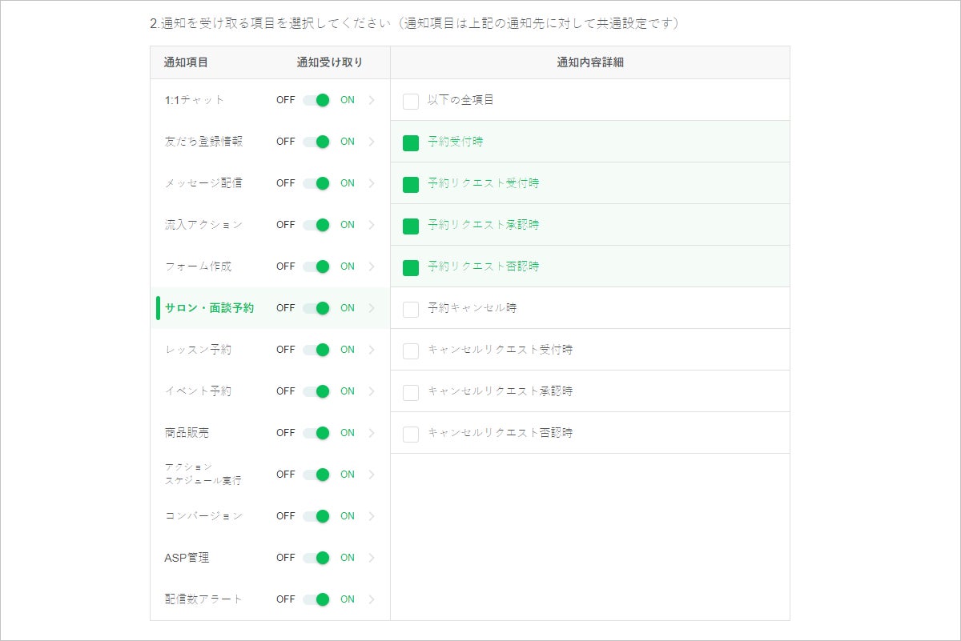The height and width of the screenshot is (641, 961).
Task: Select the サロン・面談予約 notification item
Action: point(209,308)
